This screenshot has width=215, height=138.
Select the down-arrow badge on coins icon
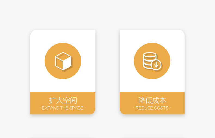pos(156,65)
